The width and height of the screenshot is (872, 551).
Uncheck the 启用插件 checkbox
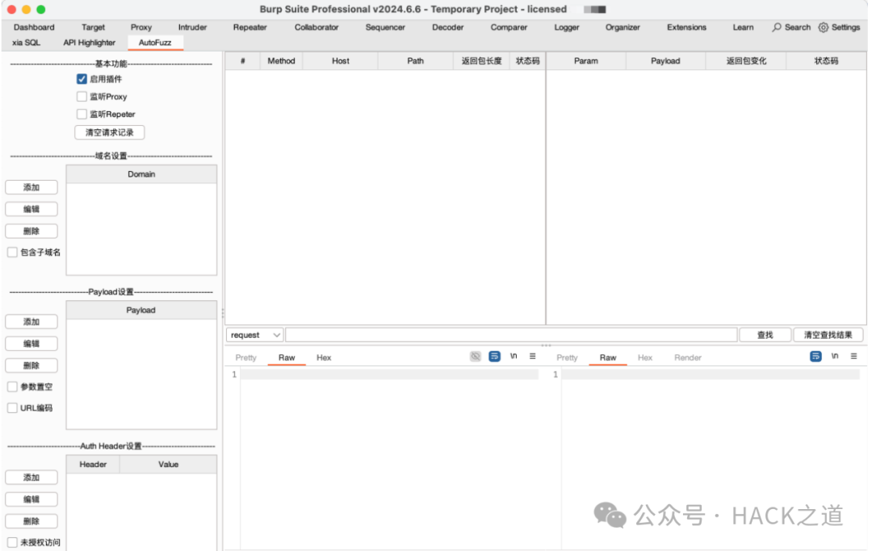click(x=82, y=79)
